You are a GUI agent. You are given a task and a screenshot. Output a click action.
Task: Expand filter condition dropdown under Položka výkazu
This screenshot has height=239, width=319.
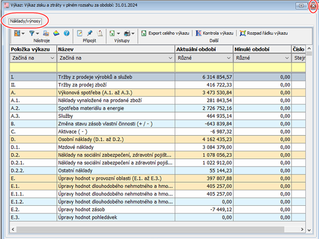52,58
